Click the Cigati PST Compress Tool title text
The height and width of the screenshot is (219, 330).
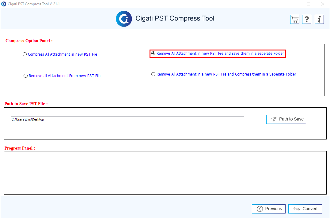[175, 18]
